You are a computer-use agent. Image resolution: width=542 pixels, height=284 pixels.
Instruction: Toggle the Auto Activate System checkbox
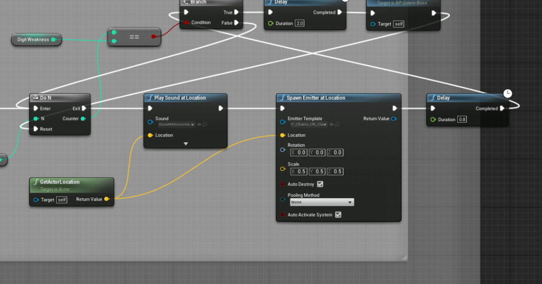338,215
